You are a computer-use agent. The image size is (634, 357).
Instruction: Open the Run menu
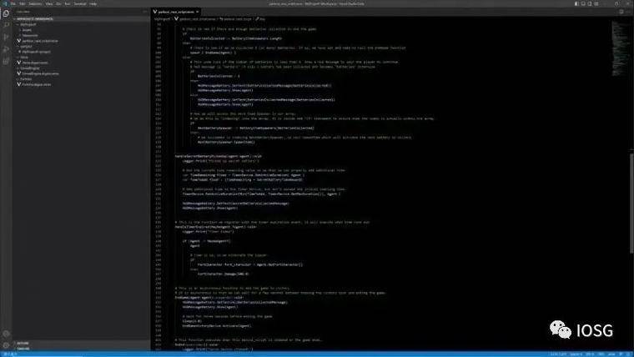(67, 3)
